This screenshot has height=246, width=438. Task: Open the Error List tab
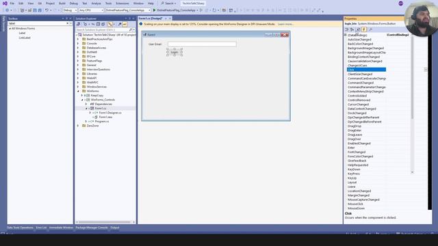pos(41,228)
